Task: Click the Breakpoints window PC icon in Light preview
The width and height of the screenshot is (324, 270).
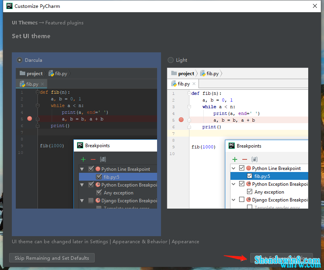Action: 232,146
